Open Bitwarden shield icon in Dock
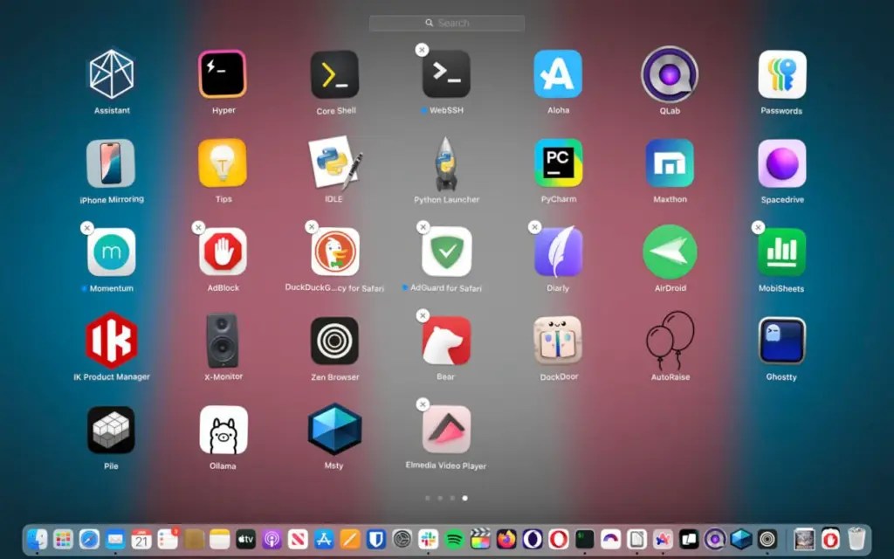 point(375,539)
